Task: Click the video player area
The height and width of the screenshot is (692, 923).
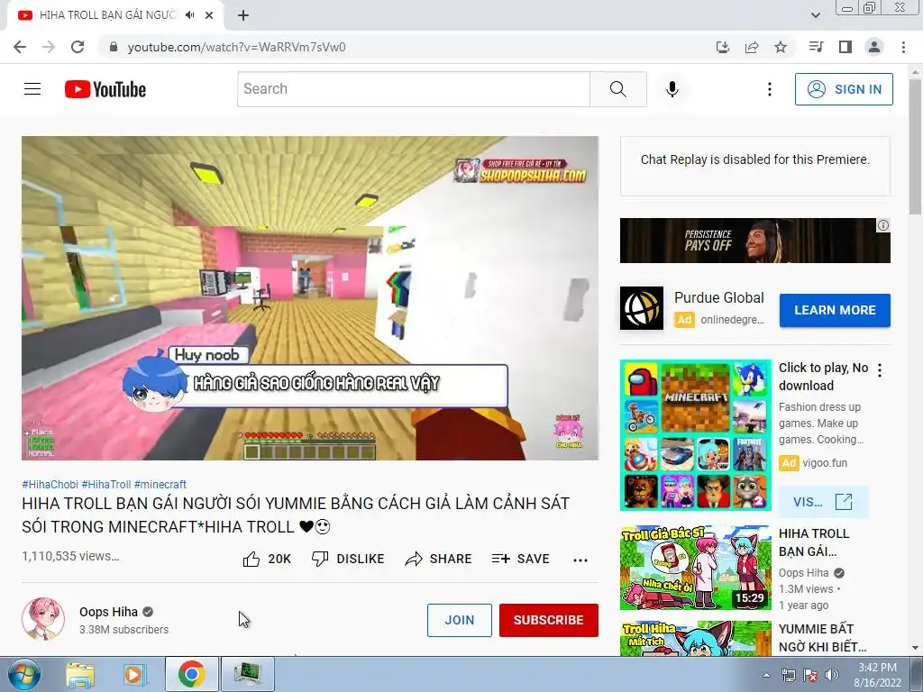Action: pos(310,298)
